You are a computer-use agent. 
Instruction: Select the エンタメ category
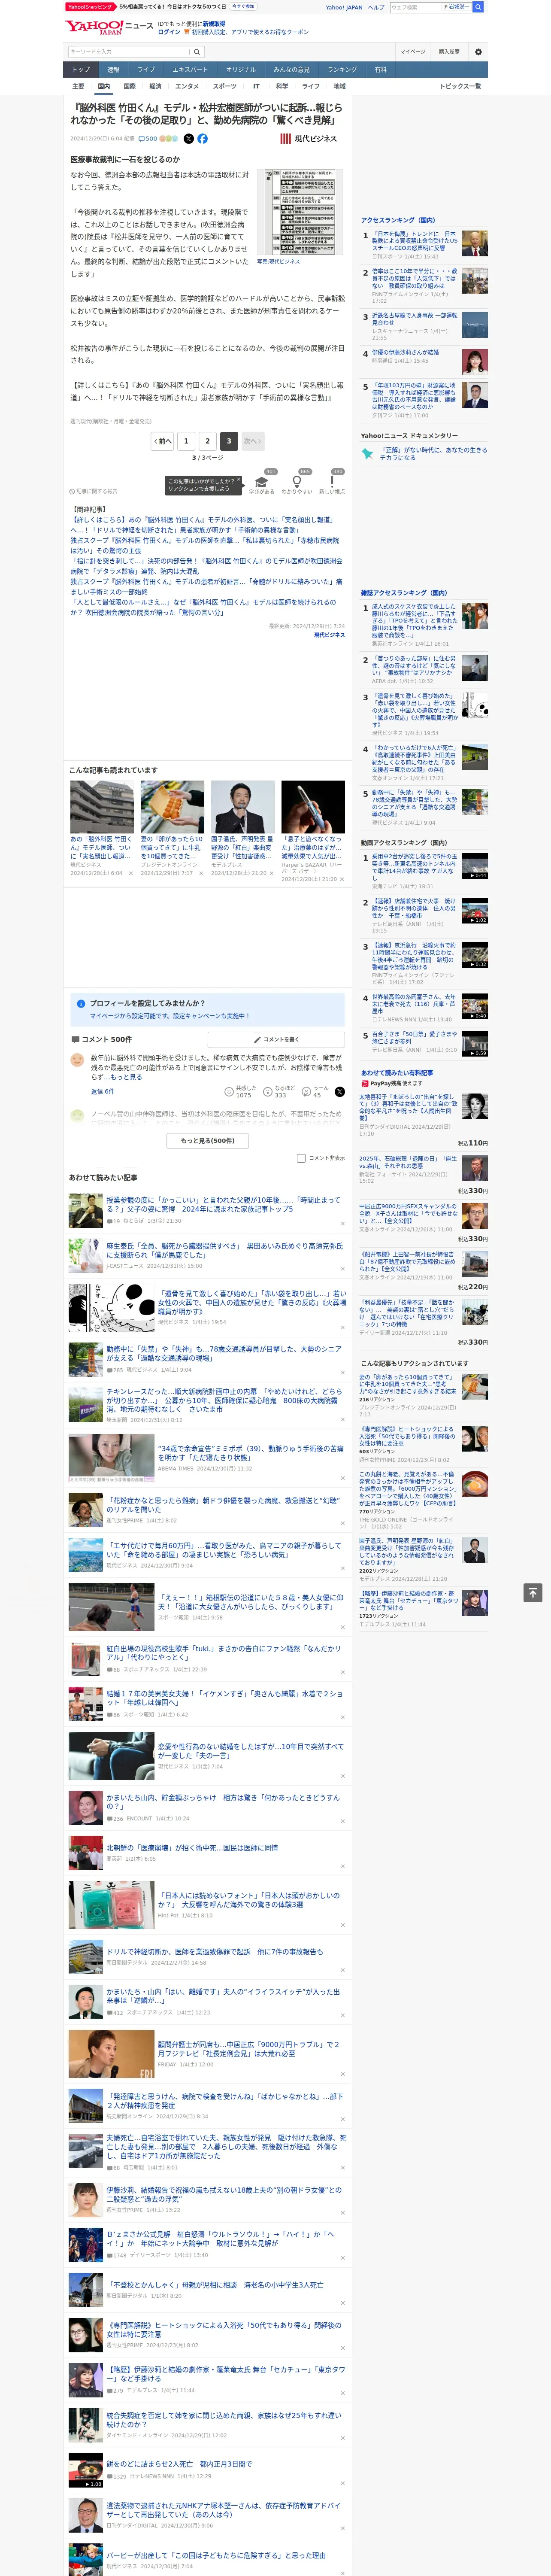click(x=187, y=86)
